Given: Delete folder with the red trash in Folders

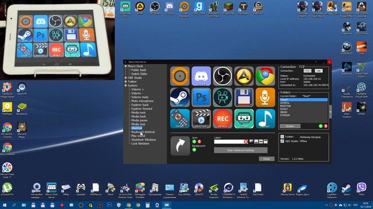Looking at the screenshot, I should 326,126.
